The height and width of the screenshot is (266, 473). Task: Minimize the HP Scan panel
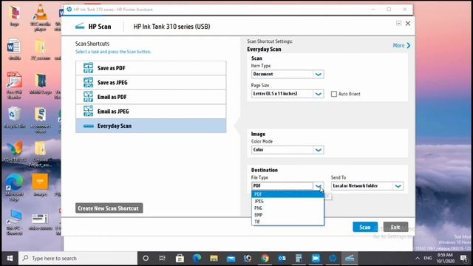point(398,23)
